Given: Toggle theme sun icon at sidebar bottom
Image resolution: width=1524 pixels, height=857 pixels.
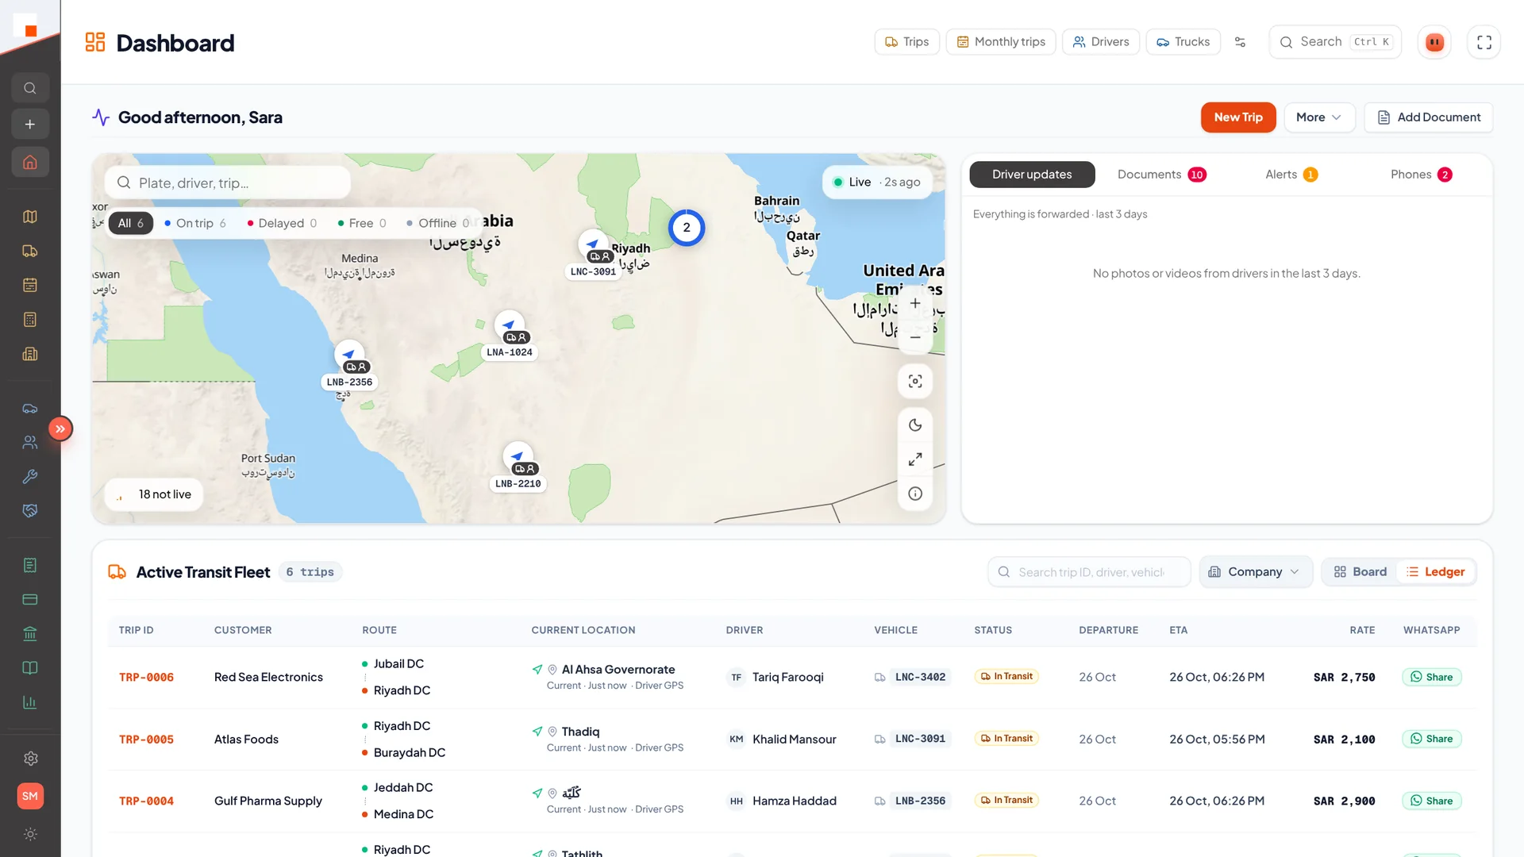Looking at the screenshot, I should (30, 834).
